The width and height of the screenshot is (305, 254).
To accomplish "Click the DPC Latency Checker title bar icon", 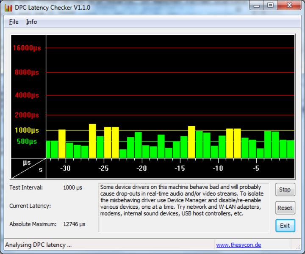I will pos(8,8).
